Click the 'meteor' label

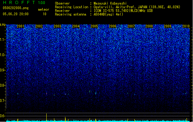click(x=44, y=9)
